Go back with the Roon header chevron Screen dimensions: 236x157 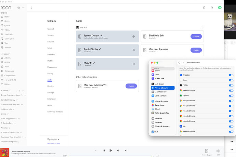(x=31, y=7)
